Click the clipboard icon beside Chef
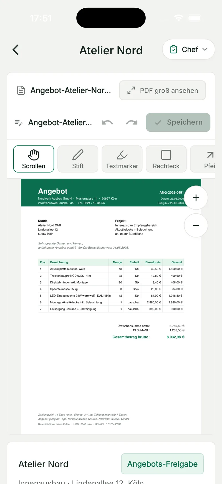Image resolution: width=222 pixels, height=484 pixels. coord(173,50)
